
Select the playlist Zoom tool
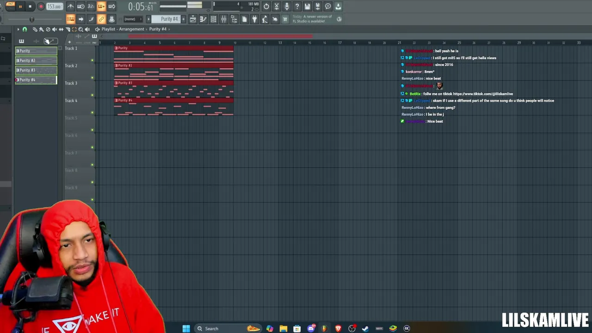(x=80, y=30)
